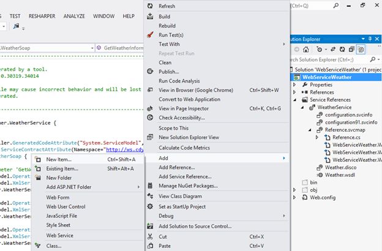Click the New Folder icon in submenu
382x251 pixels.
pyautogui.click(x=38, y=178)
